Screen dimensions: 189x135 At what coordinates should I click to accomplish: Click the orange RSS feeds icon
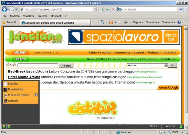point(111,22)
